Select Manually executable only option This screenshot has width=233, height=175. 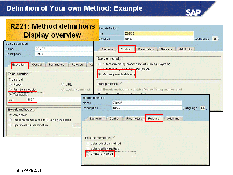pyautogui.click(x=99, y=74)
